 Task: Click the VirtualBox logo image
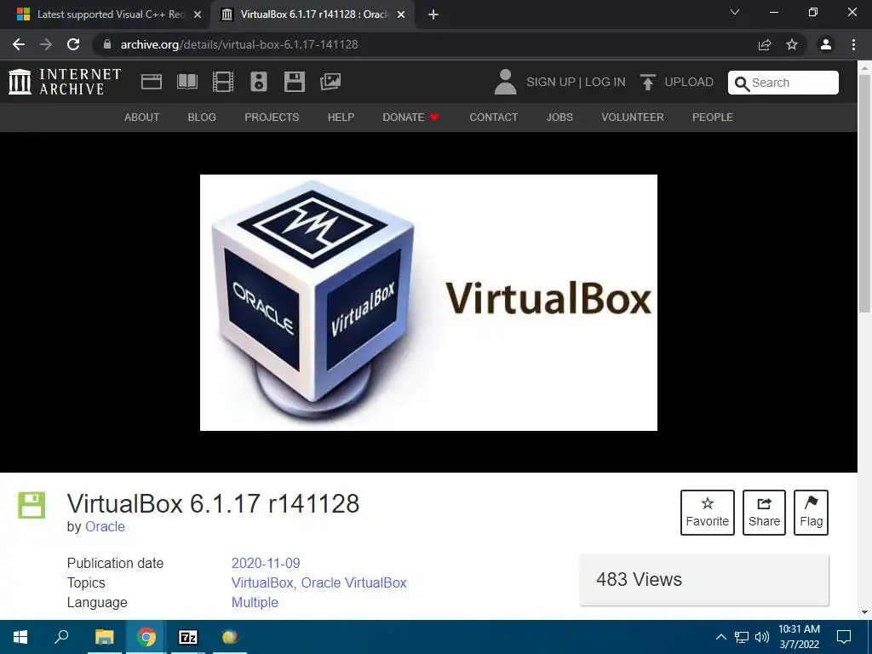[429, 302]
